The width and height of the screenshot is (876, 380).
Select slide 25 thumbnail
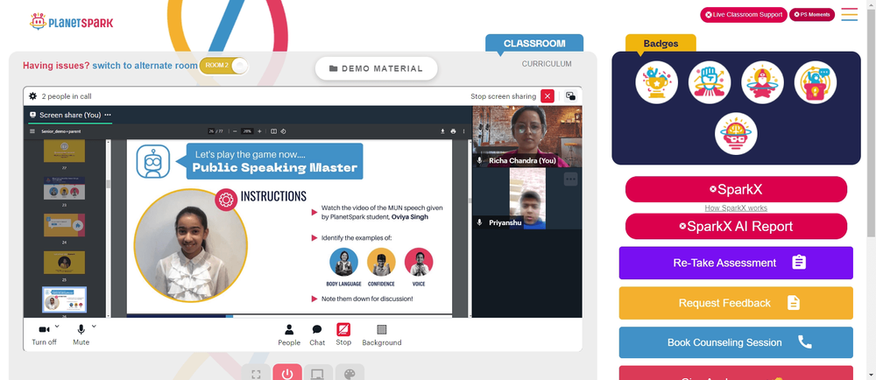[x=64, y=263]
